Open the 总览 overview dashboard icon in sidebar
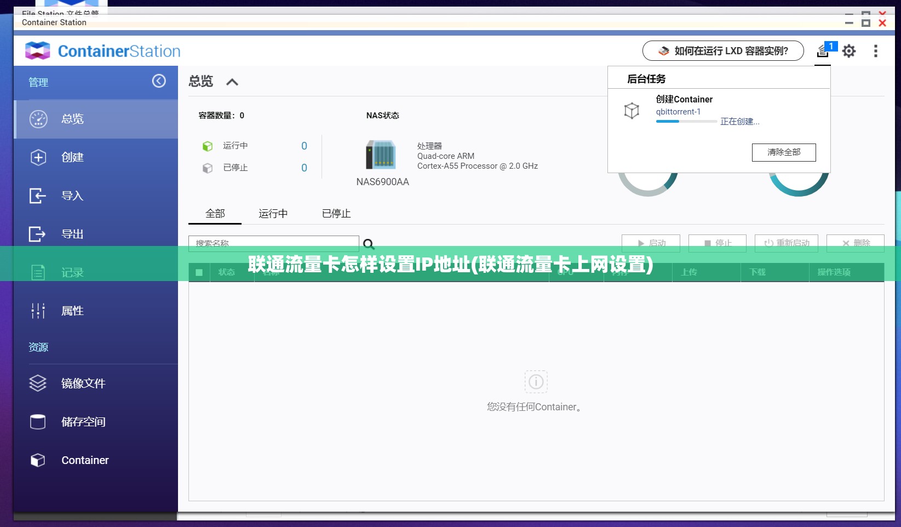 (x=38, y=119)
